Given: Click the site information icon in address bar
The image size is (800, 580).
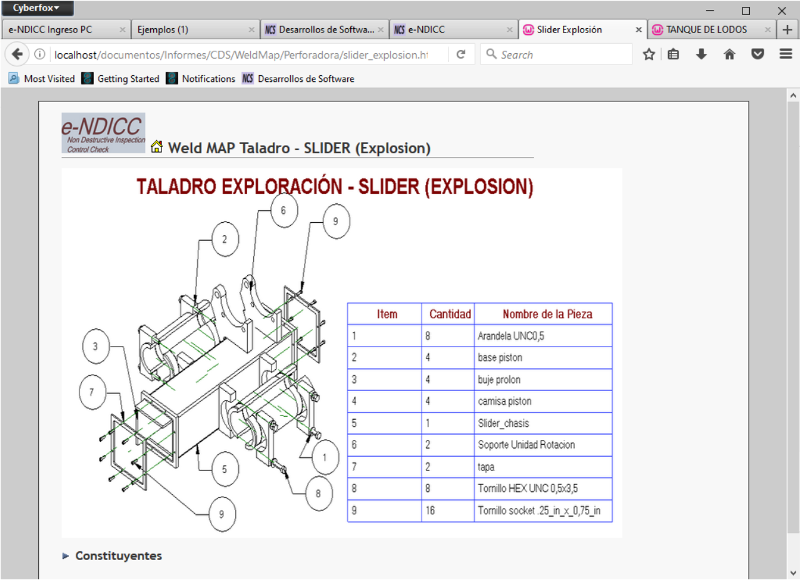Looking at the screenshot, I should point(39,54).
